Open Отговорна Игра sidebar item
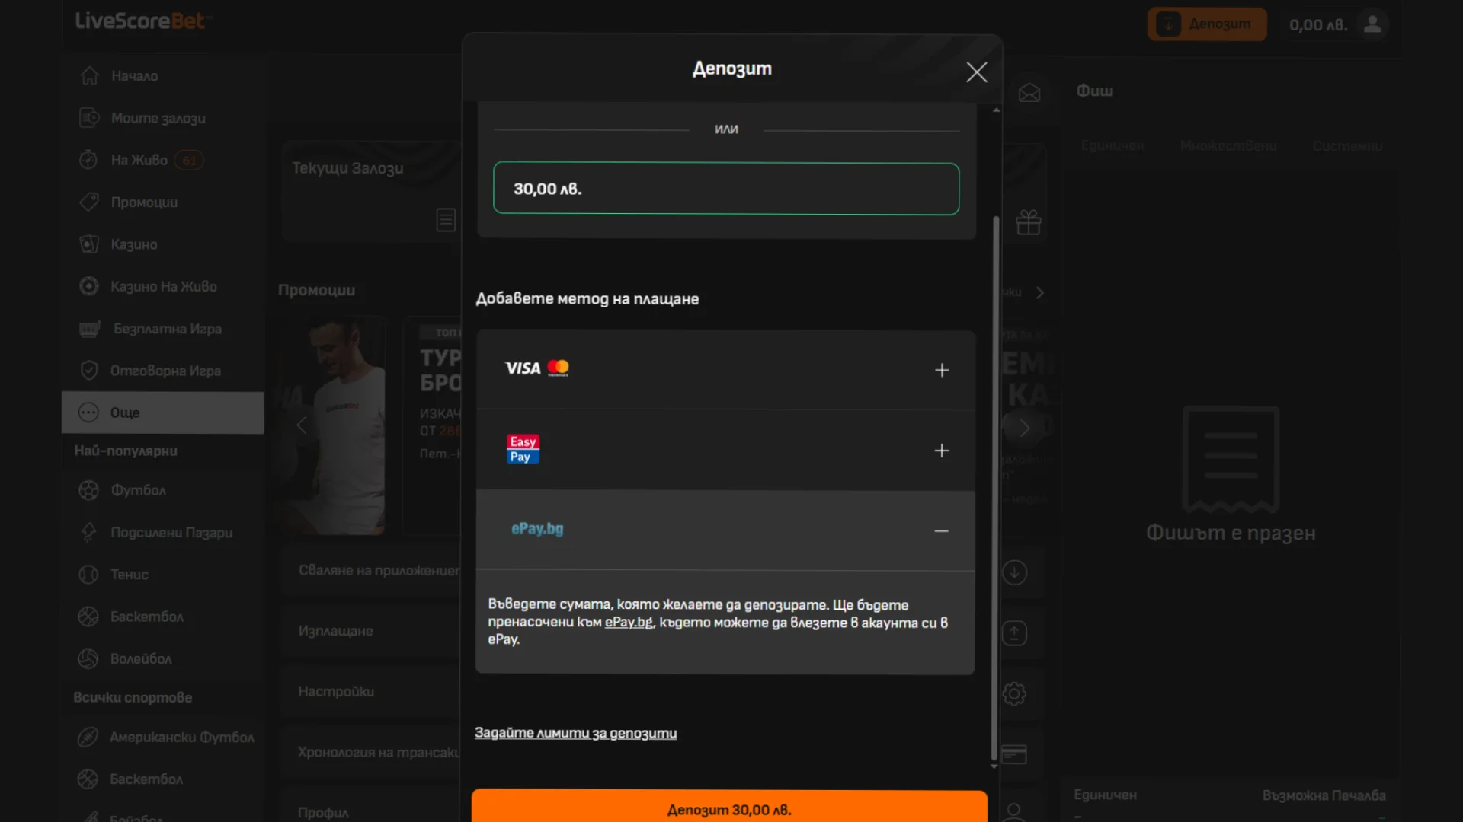Screen dimensions: 1463x822 162,371
